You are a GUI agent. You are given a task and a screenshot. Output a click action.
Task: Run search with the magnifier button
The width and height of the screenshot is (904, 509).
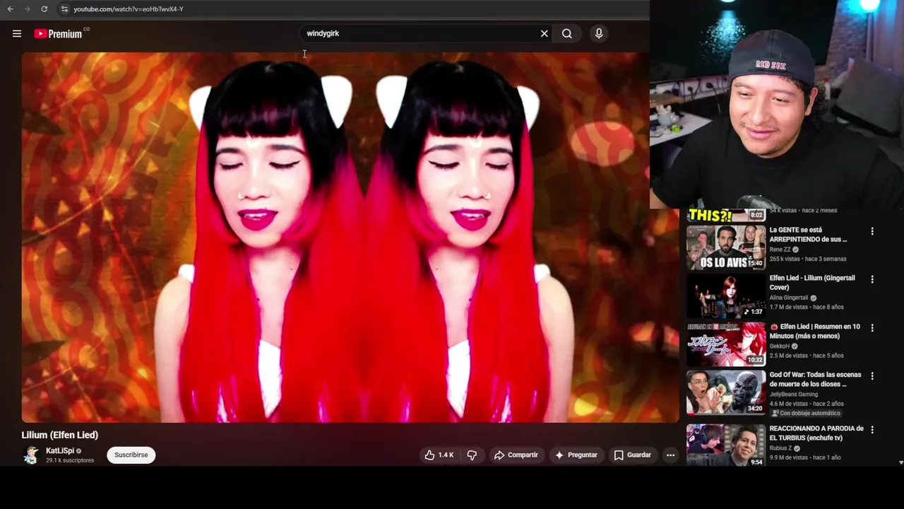click(x=567, y=33)
